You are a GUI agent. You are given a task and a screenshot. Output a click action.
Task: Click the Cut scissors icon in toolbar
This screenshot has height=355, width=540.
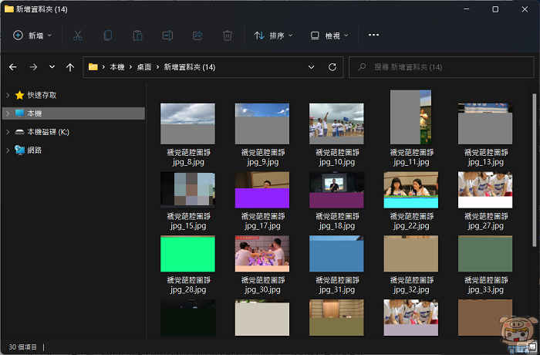coord(77,35)
